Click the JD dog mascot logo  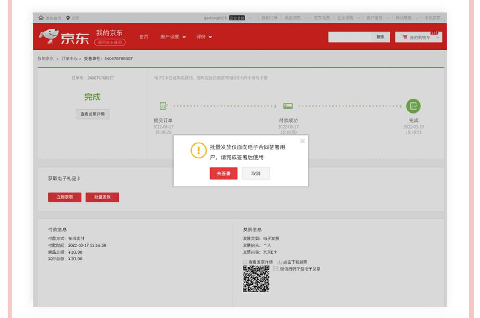click(49, 36)
